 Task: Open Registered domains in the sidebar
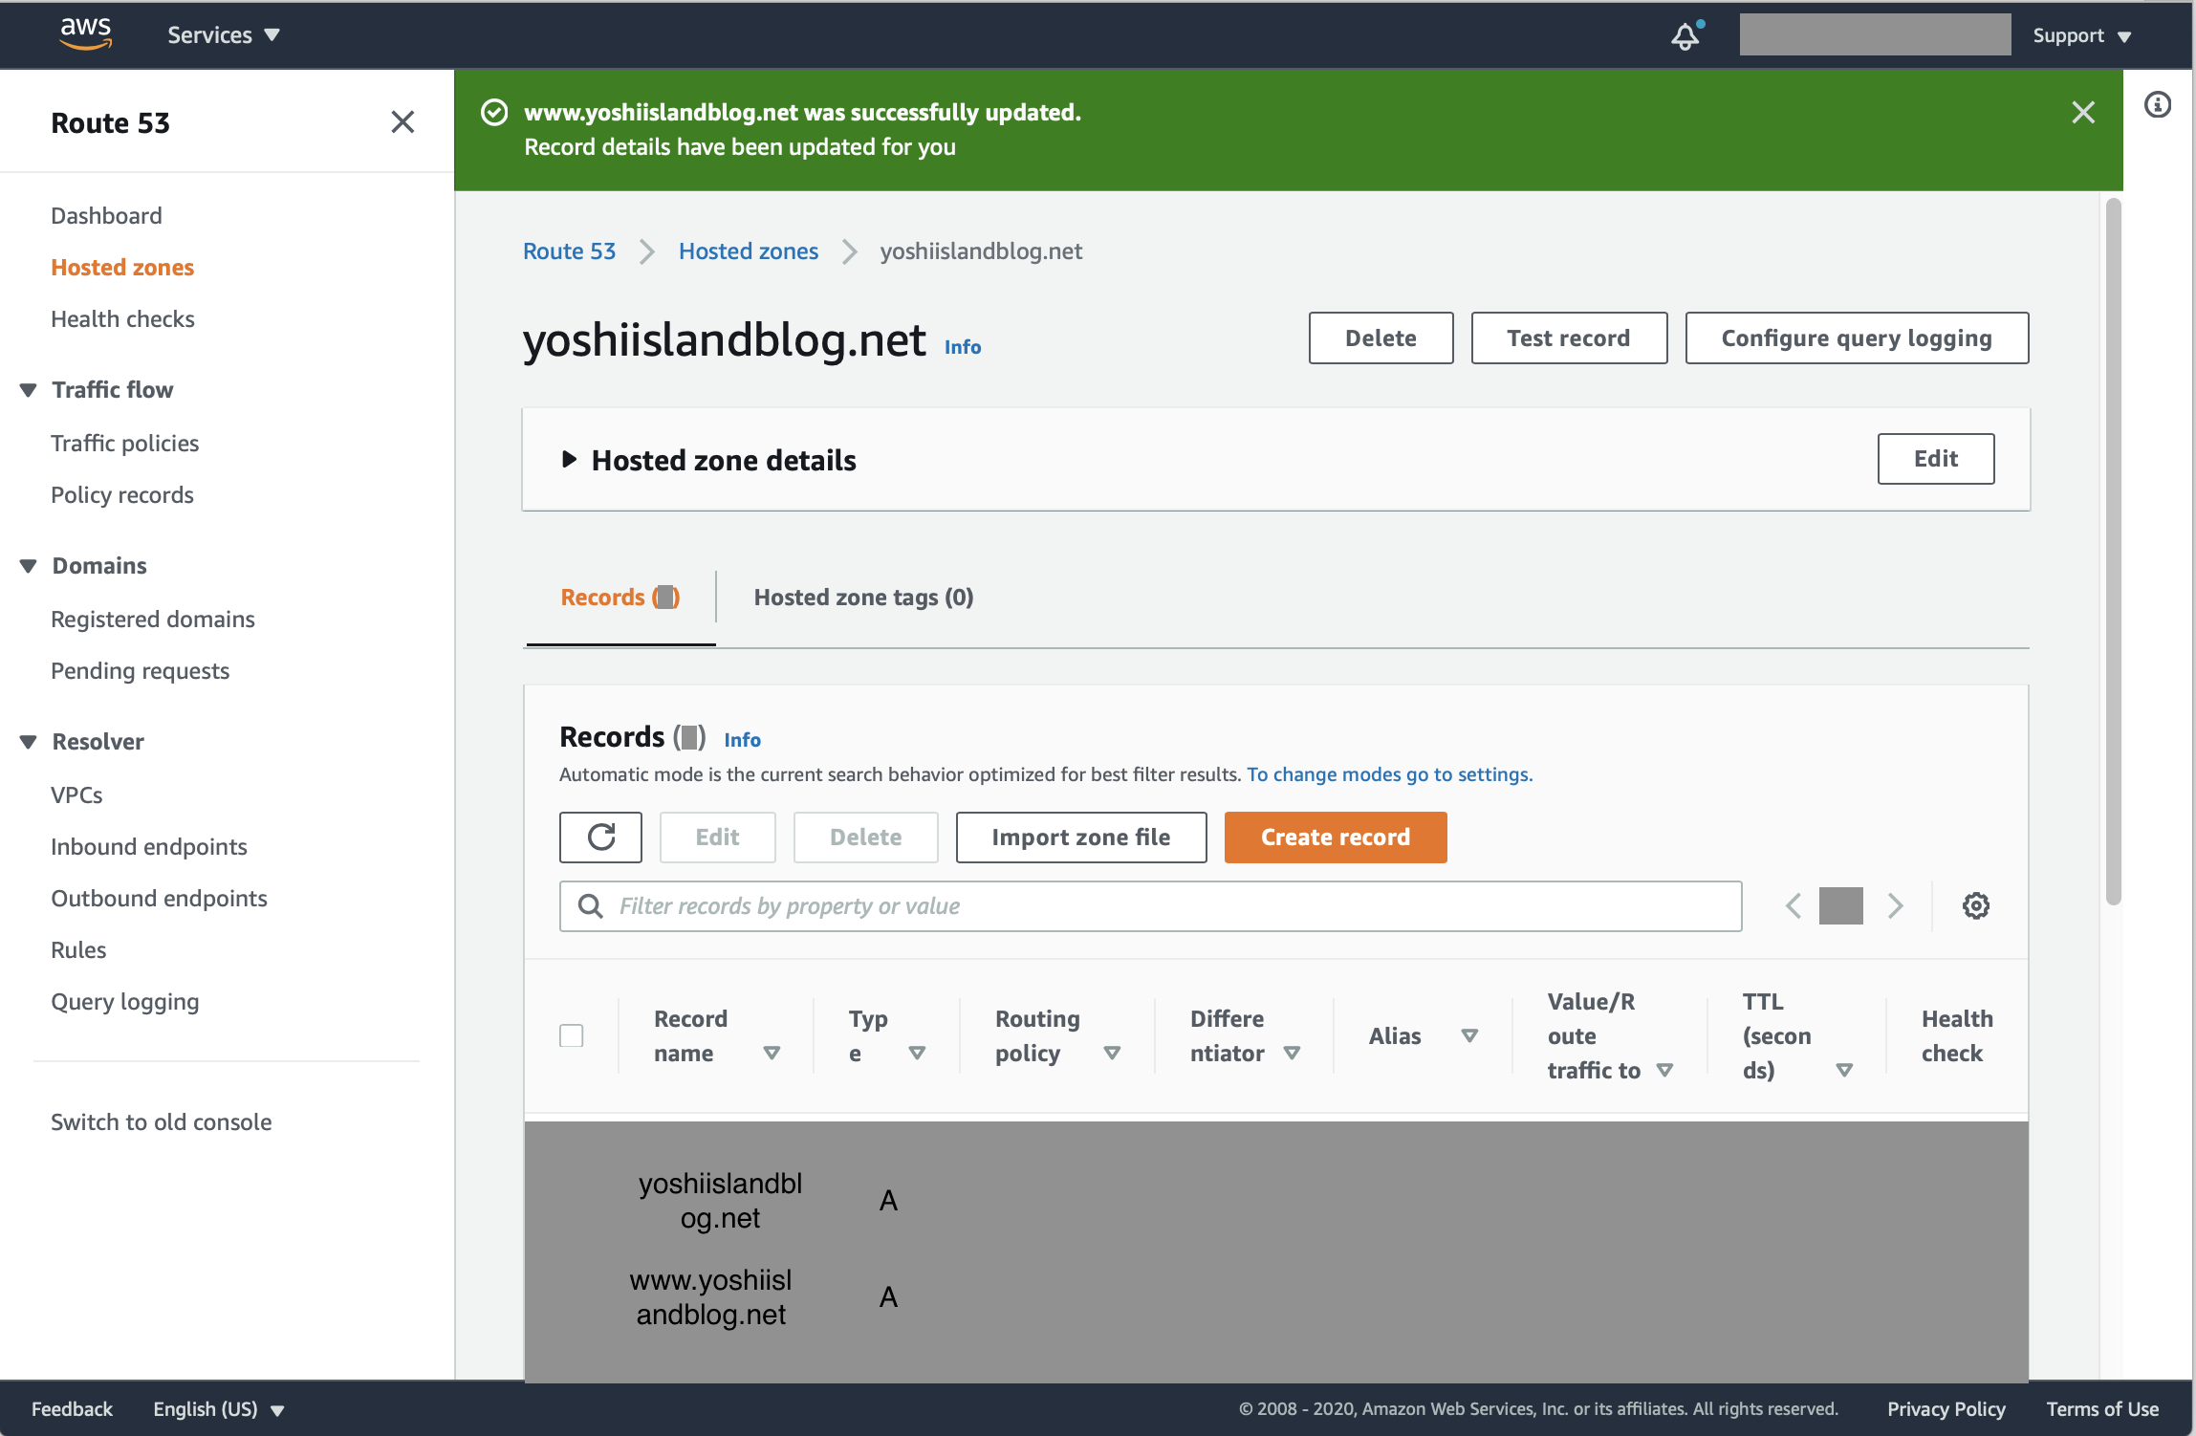click(153, 619)
